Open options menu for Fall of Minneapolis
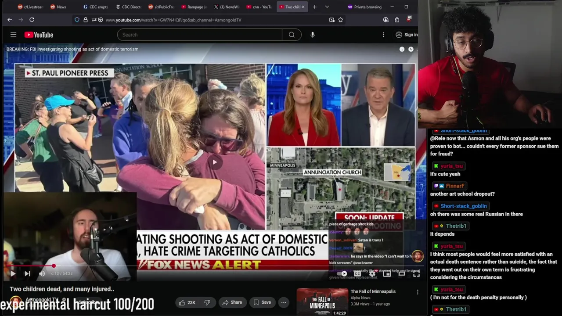562x316 pixels. (418, 292)
